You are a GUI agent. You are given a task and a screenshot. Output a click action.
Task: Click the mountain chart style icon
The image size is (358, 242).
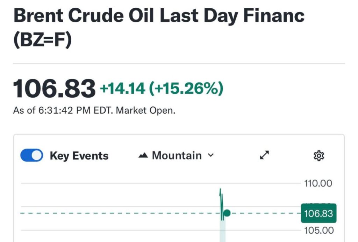pos(143,156)
